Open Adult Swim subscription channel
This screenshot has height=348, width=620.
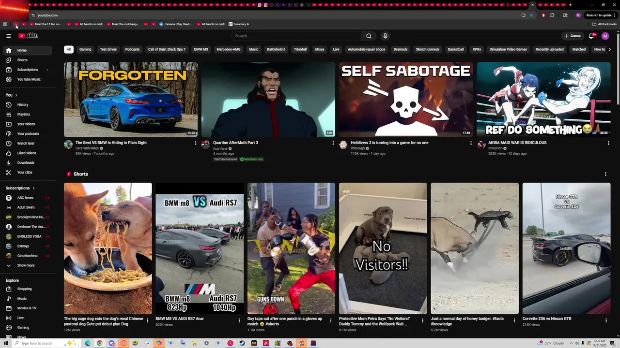point(28,207)
